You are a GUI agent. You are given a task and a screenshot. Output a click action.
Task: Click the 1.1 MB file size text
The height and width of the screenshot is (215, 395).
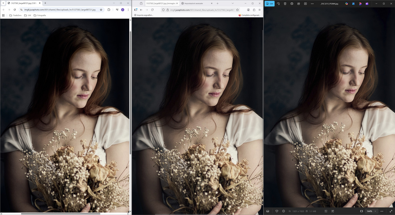[x=313, y=211]
